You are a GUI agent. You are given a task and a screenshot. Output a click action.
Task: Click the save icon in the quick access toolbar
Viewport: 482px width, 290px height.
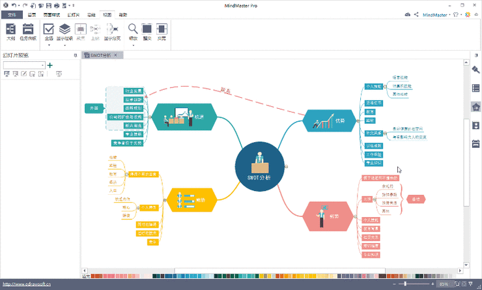(x=49, y=5)
